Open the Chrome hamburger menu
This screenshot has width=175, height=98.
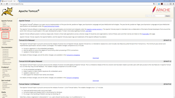click(x=173, y=4)
